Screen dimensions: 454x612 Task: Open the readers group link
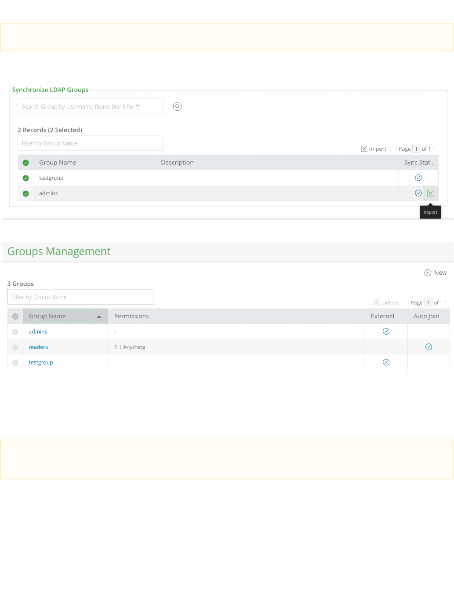[38, 347]
